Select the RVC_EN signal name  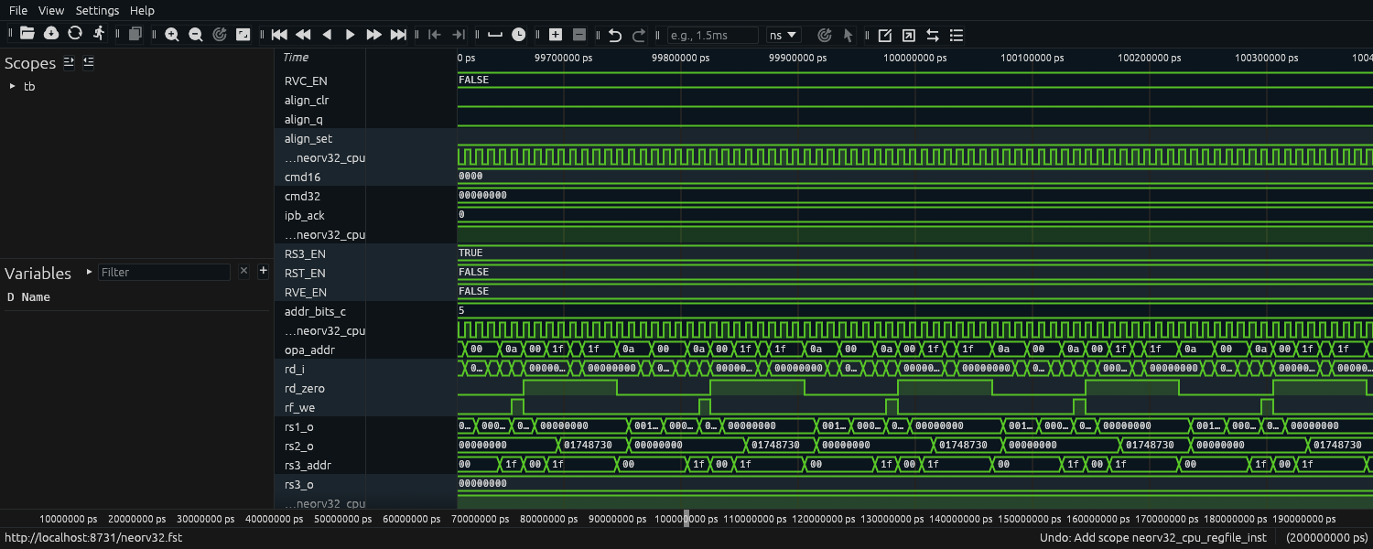(x=306, y=81)
